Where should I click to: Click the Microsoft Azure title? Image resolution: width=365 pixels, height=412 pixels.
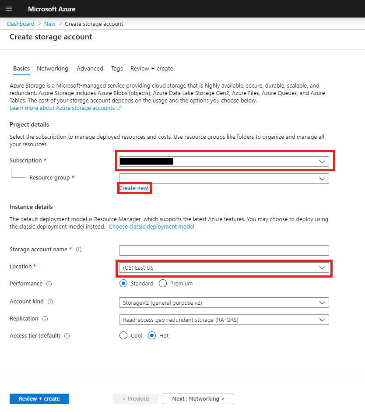tap(52, 9)
